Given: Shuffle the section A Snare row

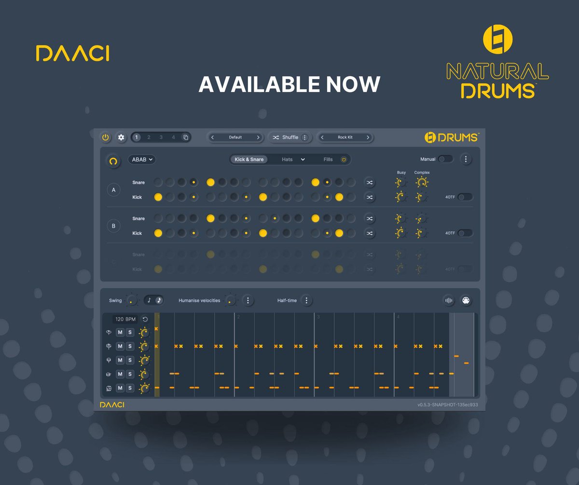Looking at the screenshot, I should coord(370,183).
